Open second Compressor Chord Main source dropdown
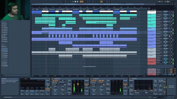 pyautogui.click(x=94, y=83)
